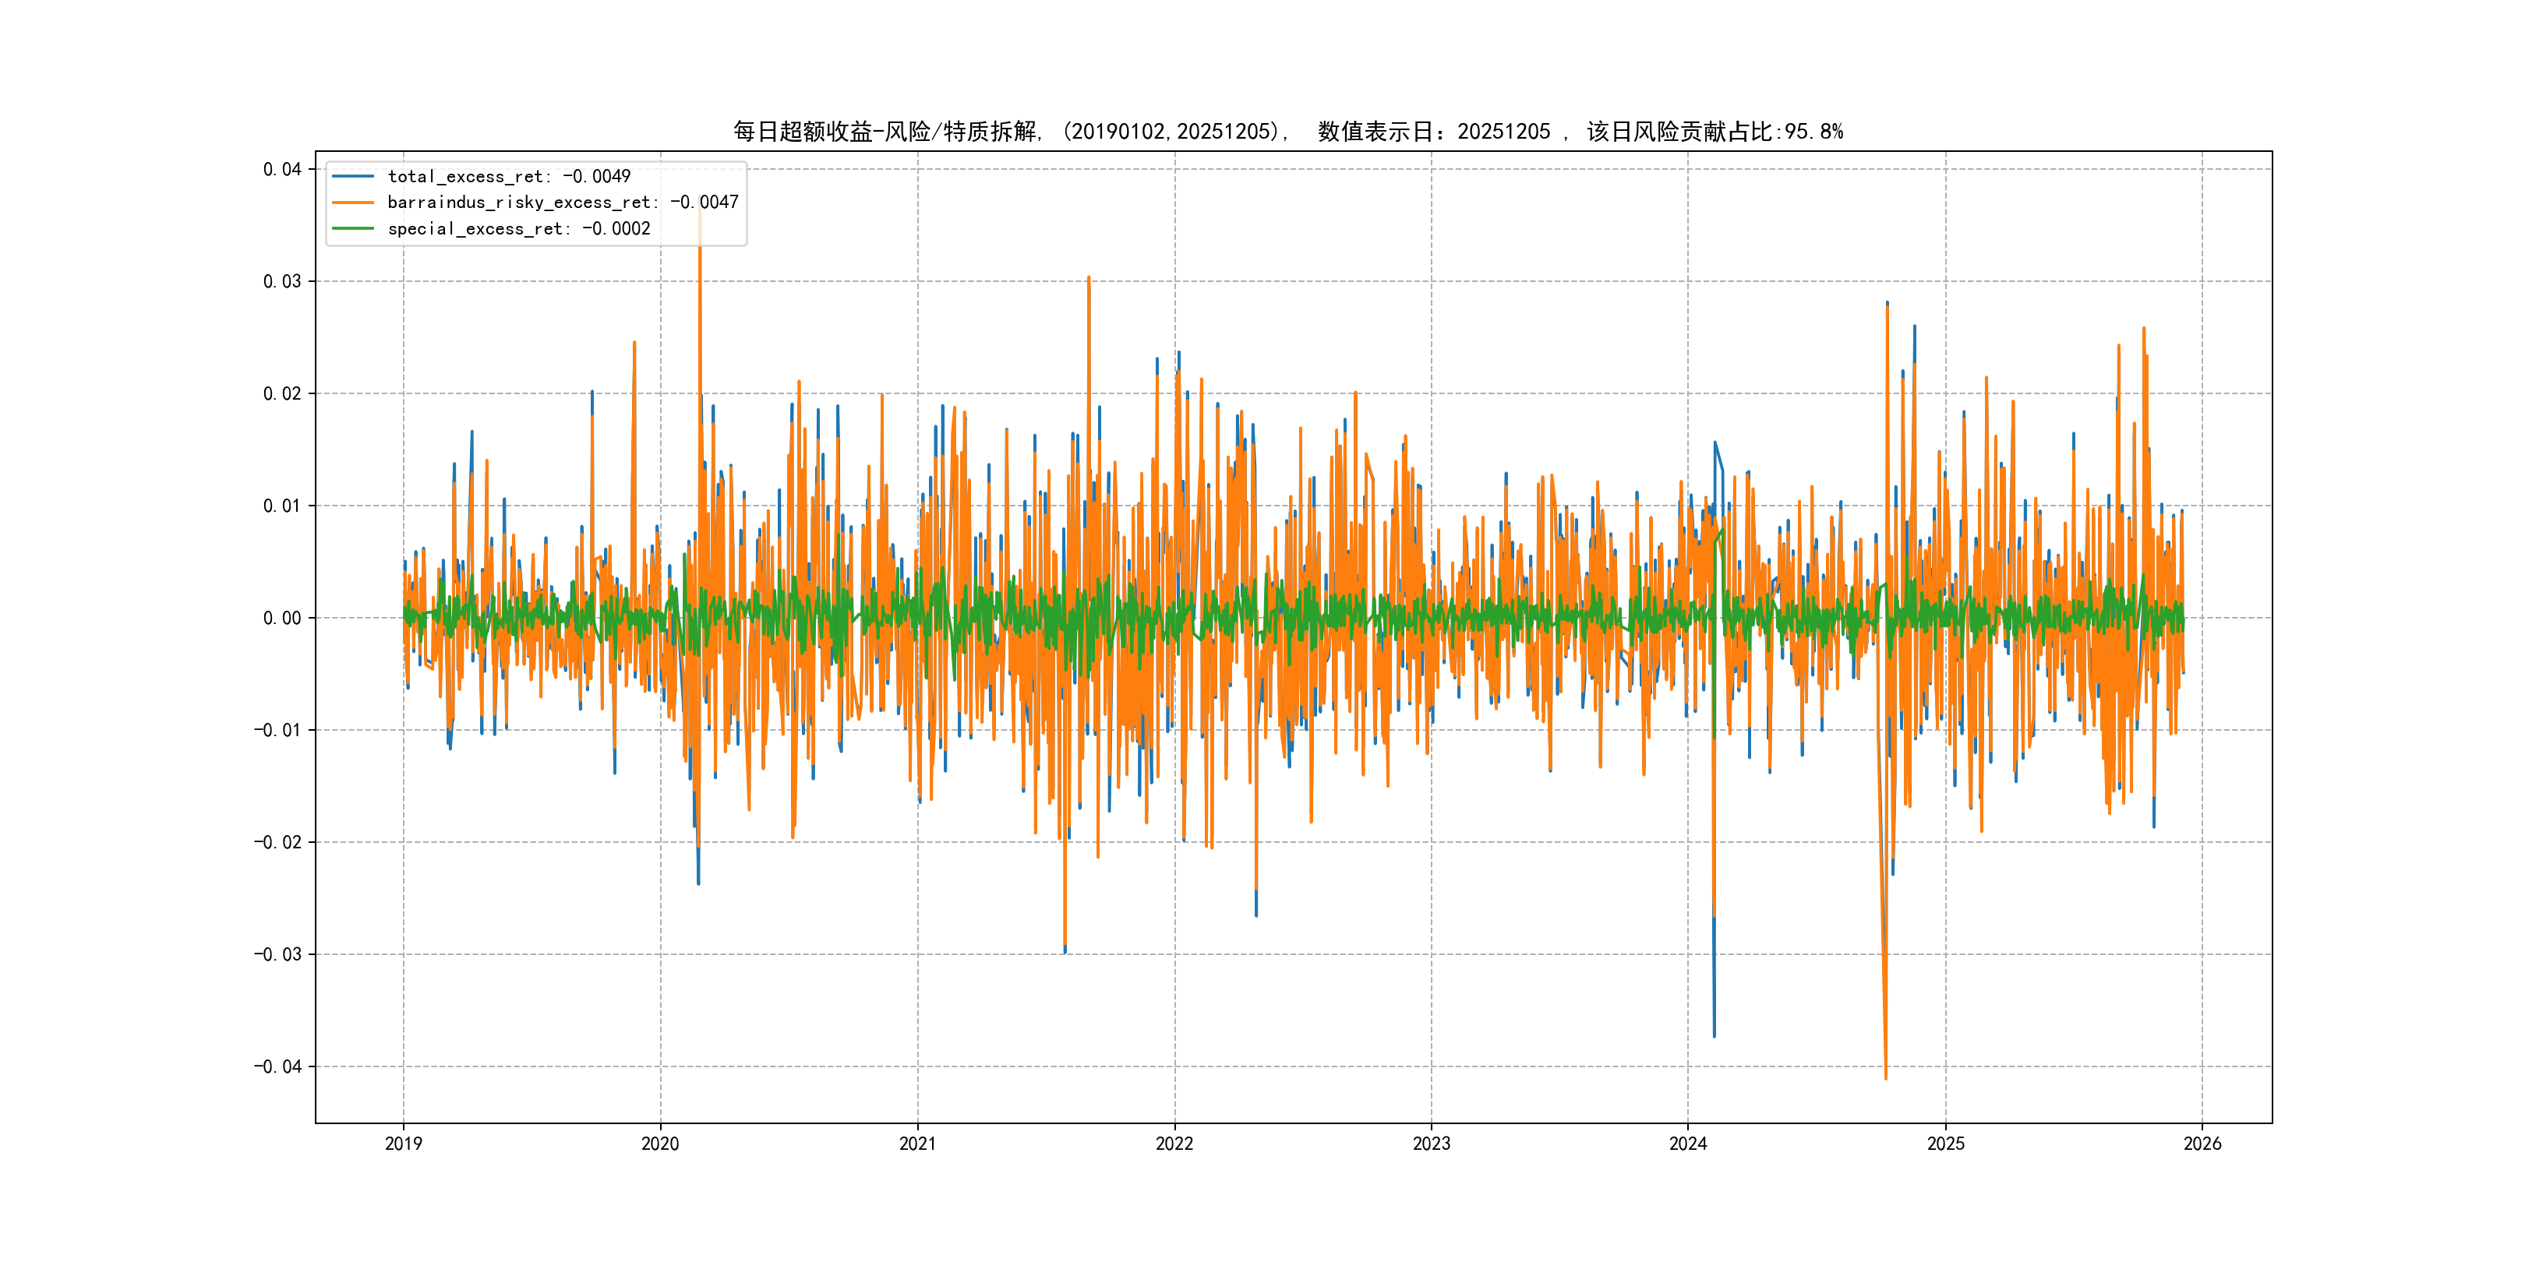Click the 2026 x-axis tick label
The width and height of the screenshot is (2525, 1262).
tap(2202, 1144)
